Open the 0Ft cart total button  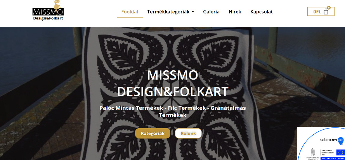coord(321,12)
